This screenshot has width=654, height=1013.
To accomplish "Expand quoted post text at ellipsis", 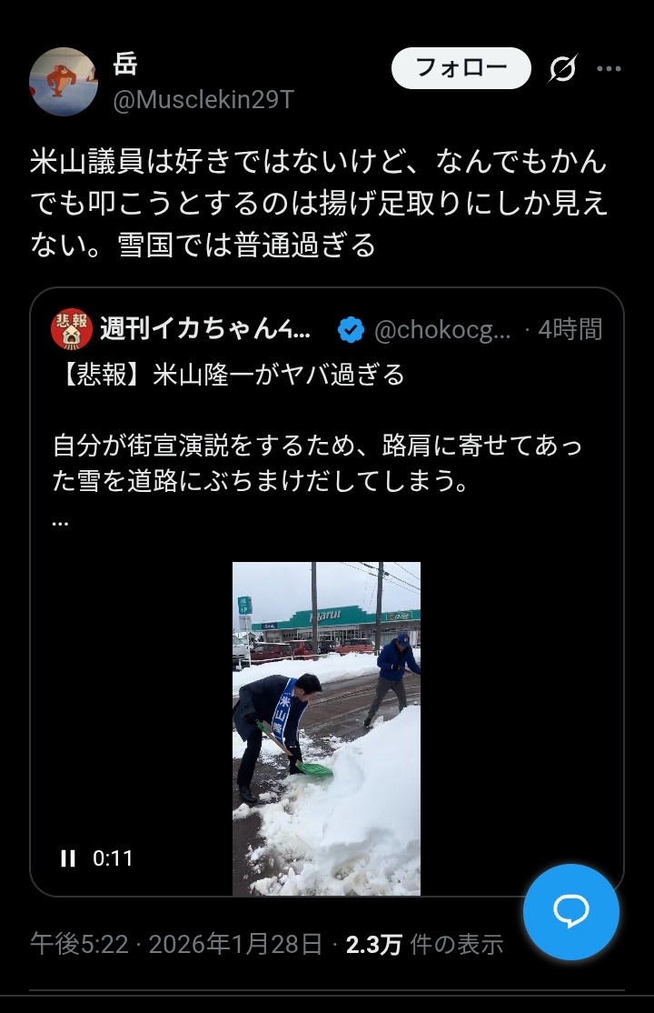I will (x=60, y=522).
